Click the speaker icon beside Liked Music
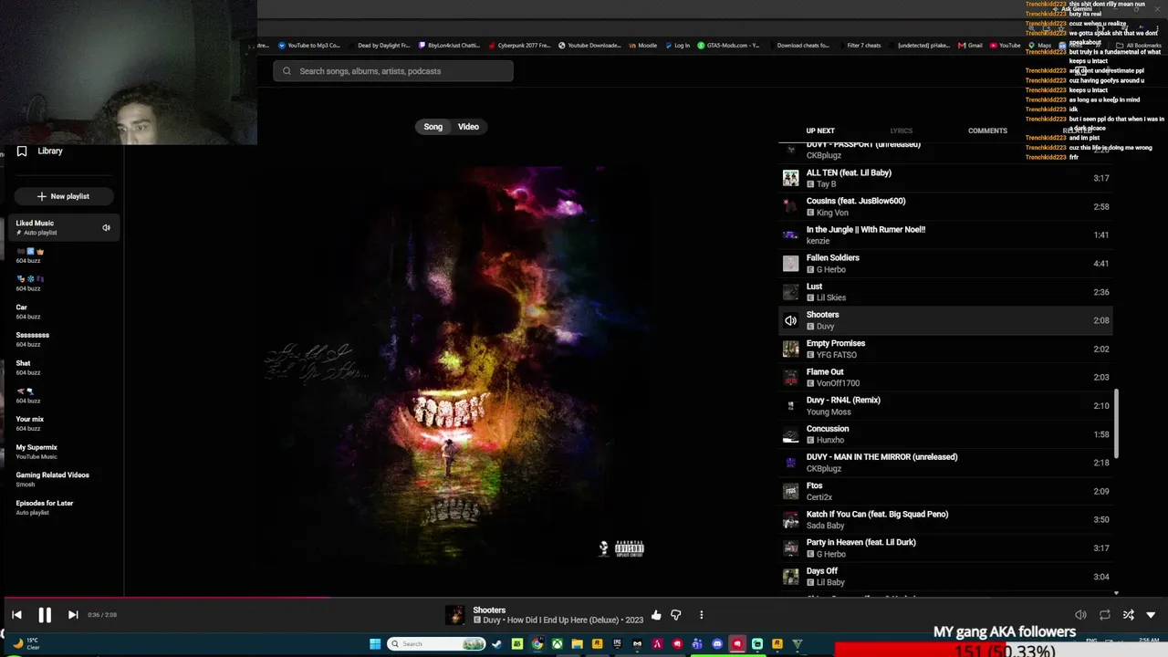 tap(106, 227)
